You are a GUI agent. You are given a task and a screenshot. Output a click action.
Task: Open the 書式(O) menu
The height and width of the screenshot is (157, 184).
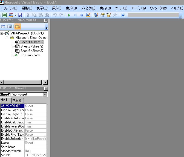click(x=71, y=8)
